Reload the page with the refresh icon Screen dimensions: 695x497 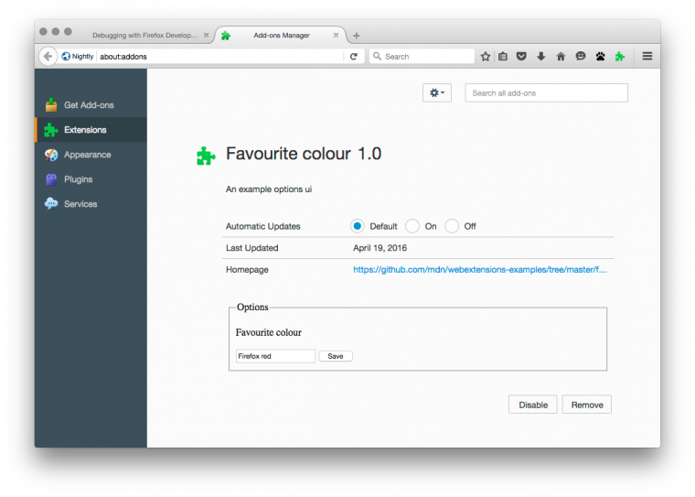354,57
